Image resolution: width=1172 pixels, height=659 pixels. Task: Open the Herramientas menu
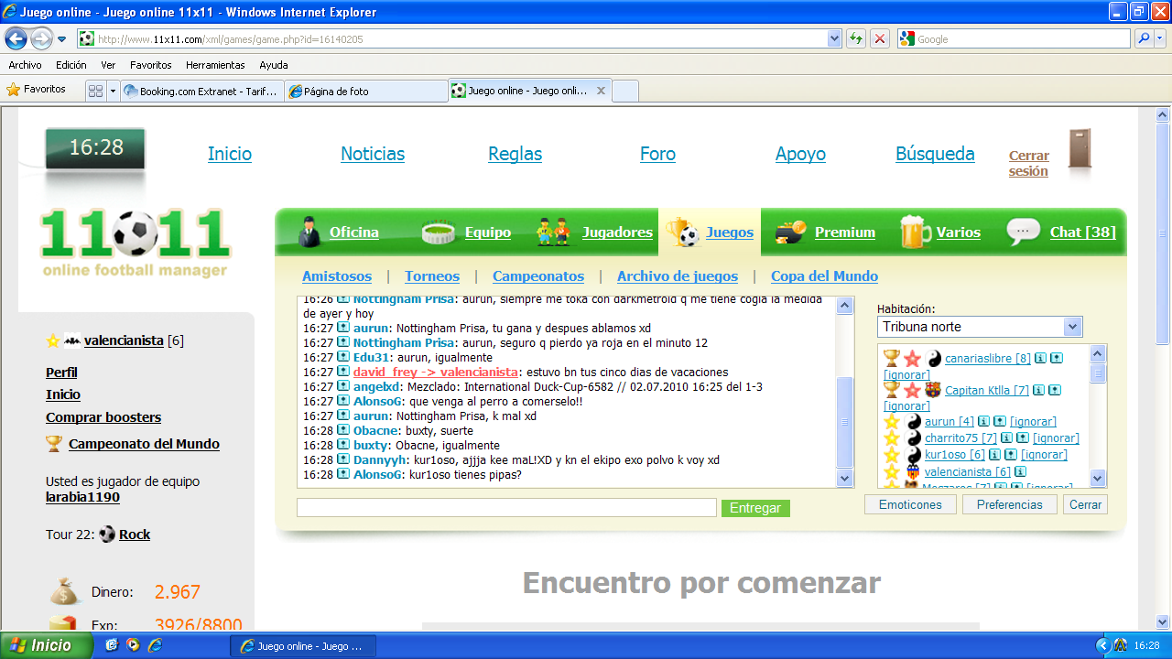tap(215, 65)
